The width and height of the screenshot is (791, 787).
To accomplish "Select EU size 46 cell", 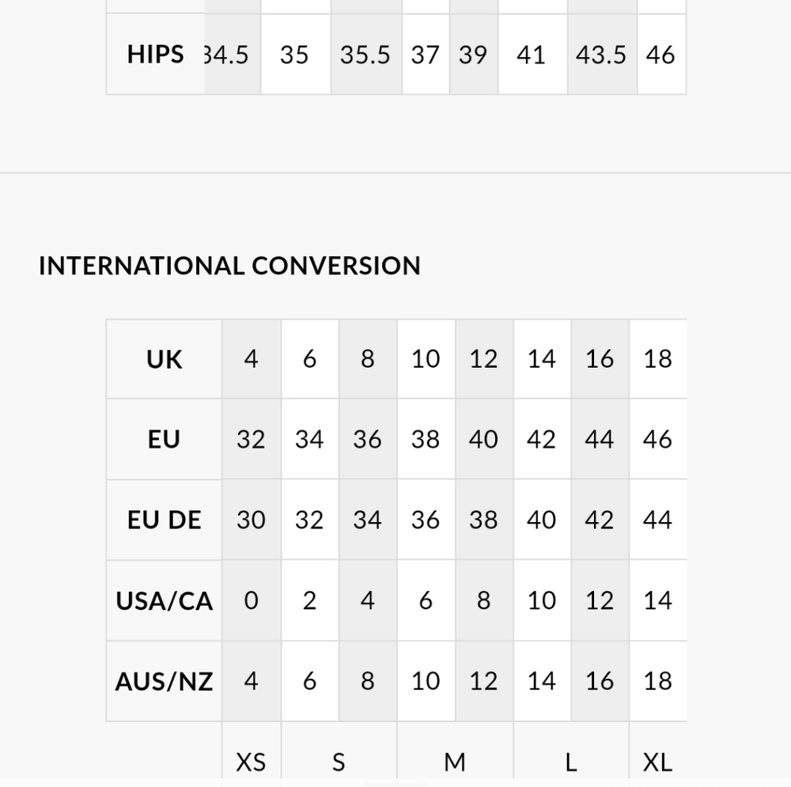I will click(x=657, y=440).
